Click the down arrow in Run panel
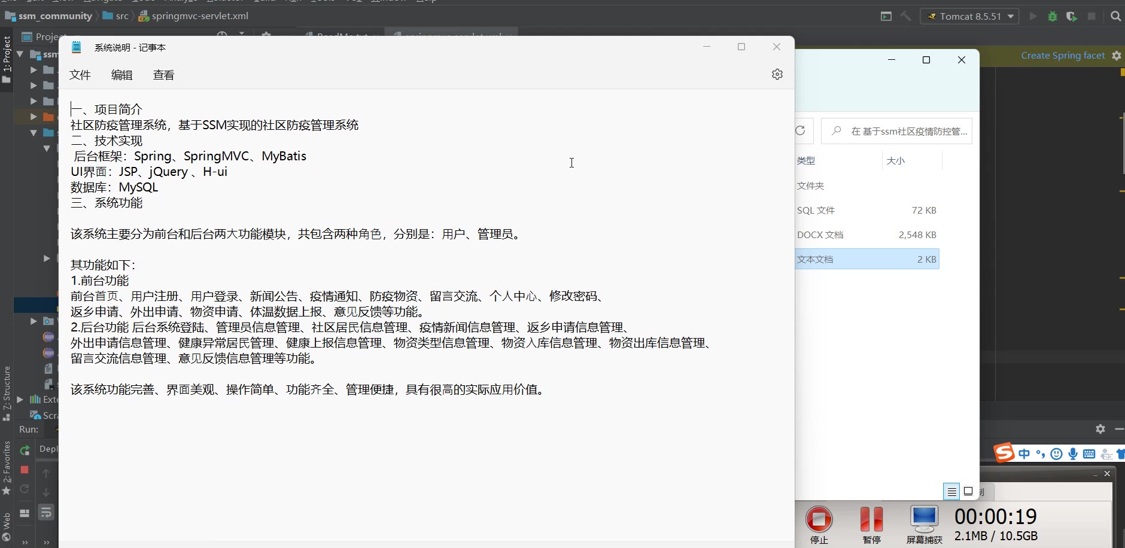Image resolution: width=1125 pixels, height=548 pixels. tap(46, 492)
